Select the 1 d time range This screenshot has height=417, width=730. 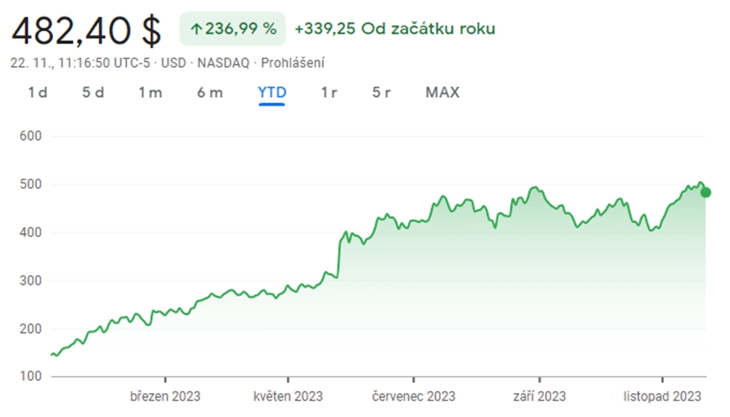(37, 93)
